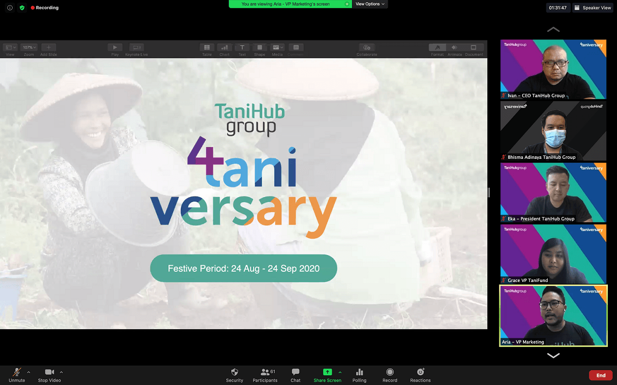
Task: Toggle the meeting Record button
Action: 390,372
